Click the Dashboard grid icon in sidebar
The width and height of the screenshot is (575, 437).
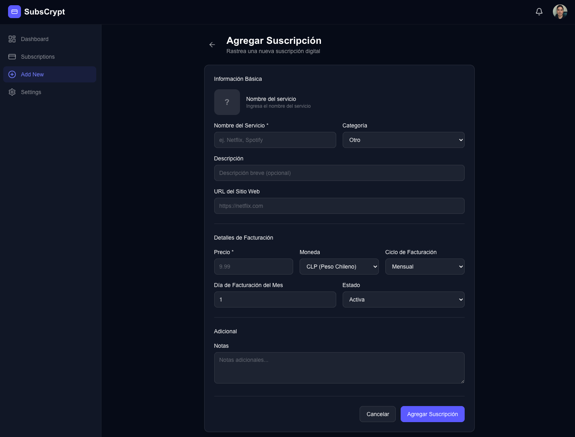12,39
